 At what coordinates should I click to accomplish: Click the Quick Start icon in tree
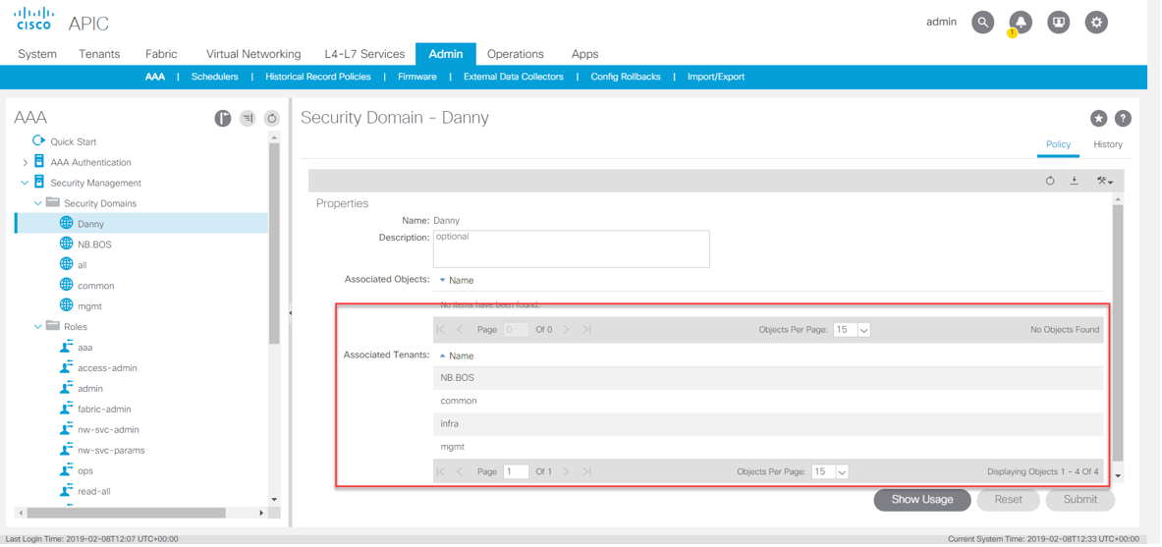click(38, 140)
